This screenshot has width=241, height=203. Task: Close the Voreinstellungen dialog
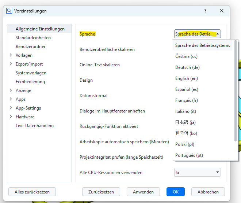coord(222,11)
